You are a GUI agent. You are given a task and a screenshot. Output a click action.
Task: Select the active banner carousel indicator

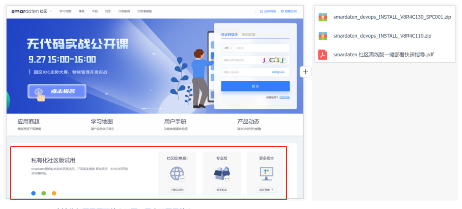144,108
